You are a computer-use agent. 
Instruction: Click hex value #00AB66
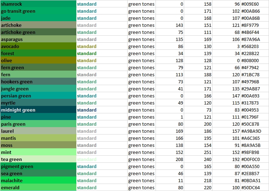click(x=251, y=11)
